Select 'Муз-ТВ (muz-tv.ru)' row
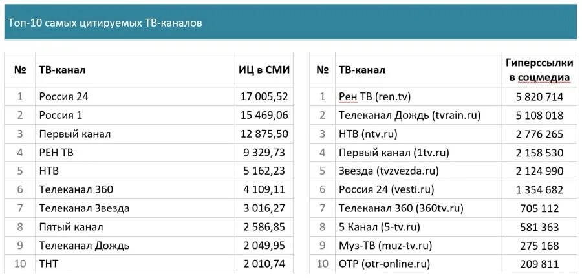The height and width of the screenshot is (278, 582). coord(444,245)
